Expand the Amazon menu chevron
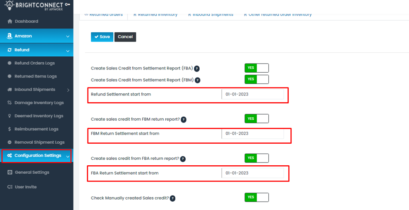409x210 pixels. [x=68, y=36]
